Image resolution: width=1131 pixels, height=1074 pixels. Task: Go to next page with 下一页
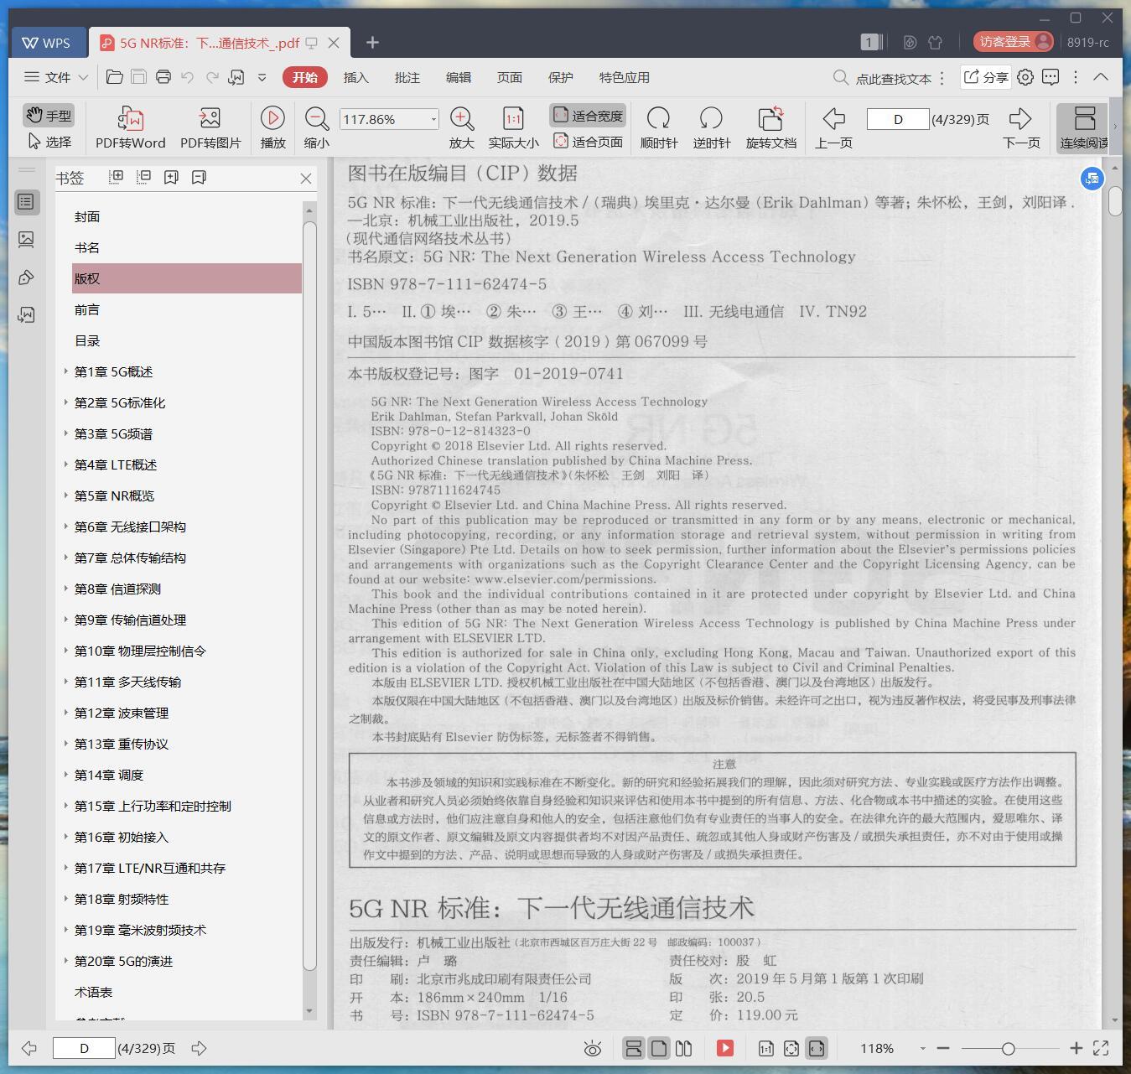1020,127
